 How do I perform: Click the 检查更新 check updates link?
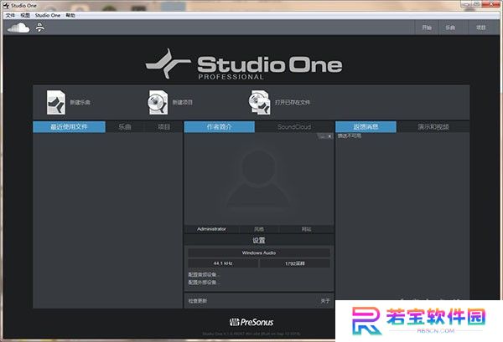[198, 301]
